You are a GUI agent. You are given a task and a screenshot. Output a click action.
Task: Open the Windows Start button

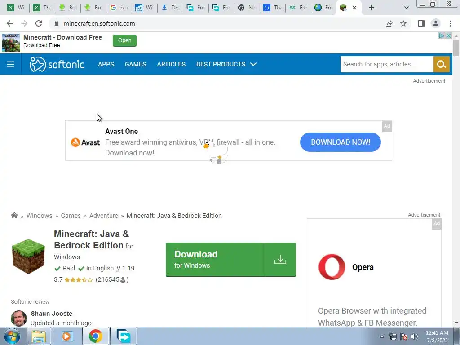(x=12, y=336)
